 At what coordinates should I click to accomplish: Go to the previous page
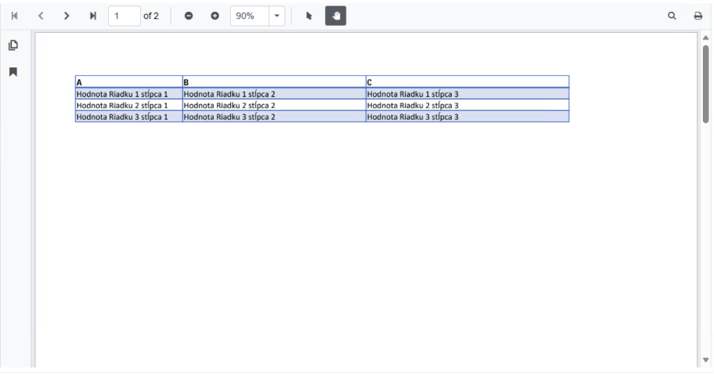click(40, 16)
